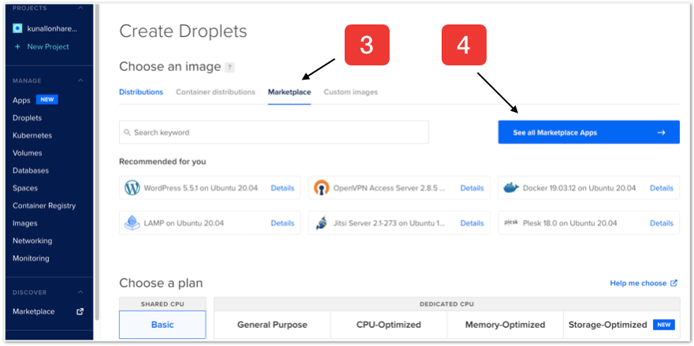Open the Custom images tab
694x346 pixels.
click(x=350, y=92)
